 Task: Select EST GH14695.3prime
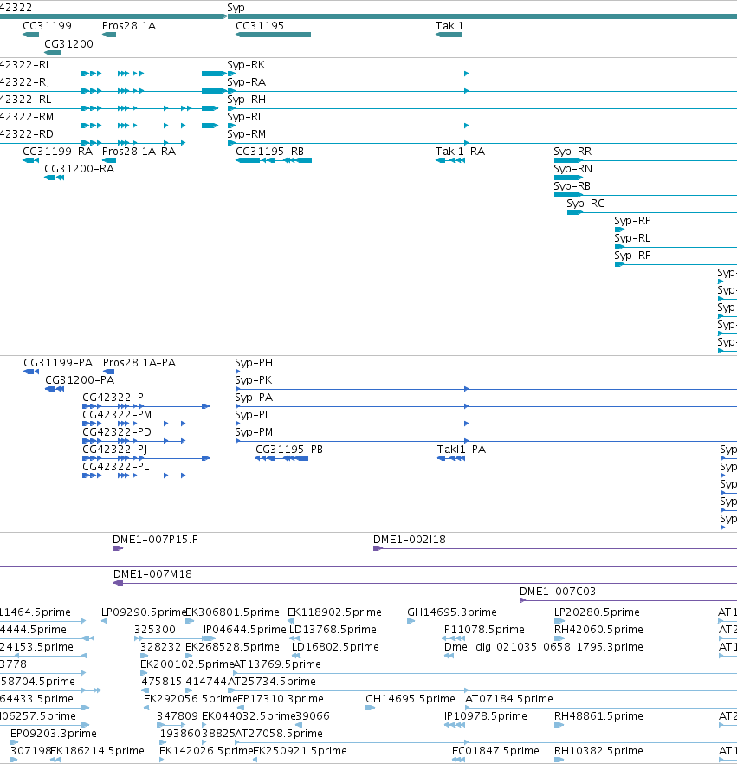click(452, 612)
